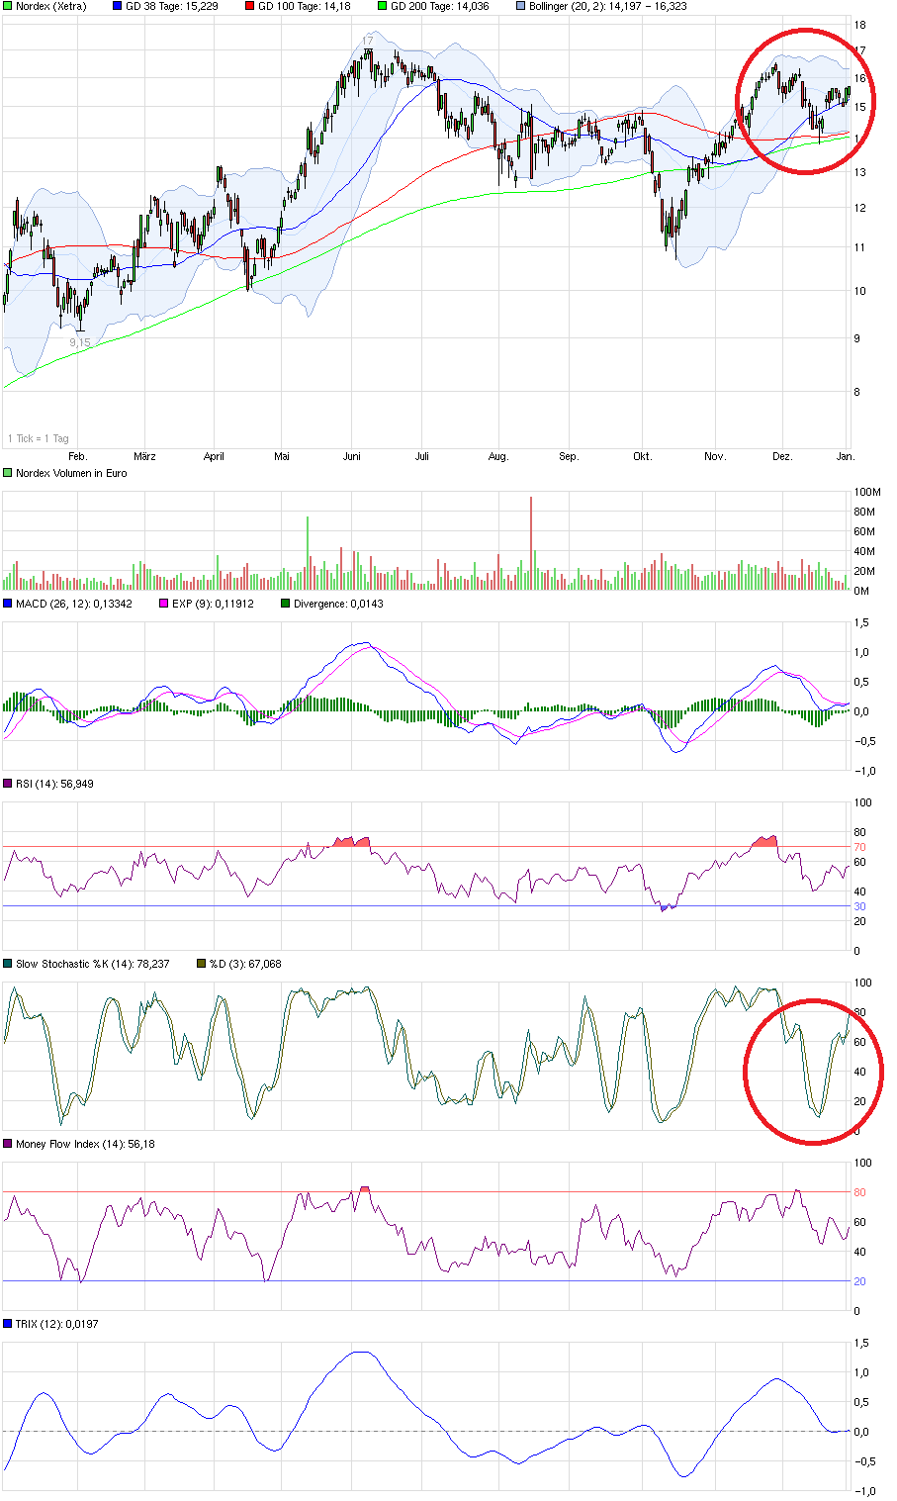Click the blue GD 38 Tage legend swatch
Image resolution: width=897 pixels, height=1501 pixels.
(119, 6)
